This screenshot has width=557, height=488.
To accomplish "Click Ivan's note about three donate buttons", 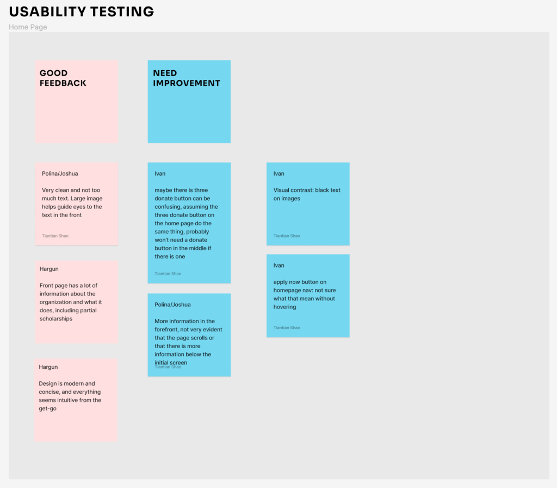I will coord(186,223).
